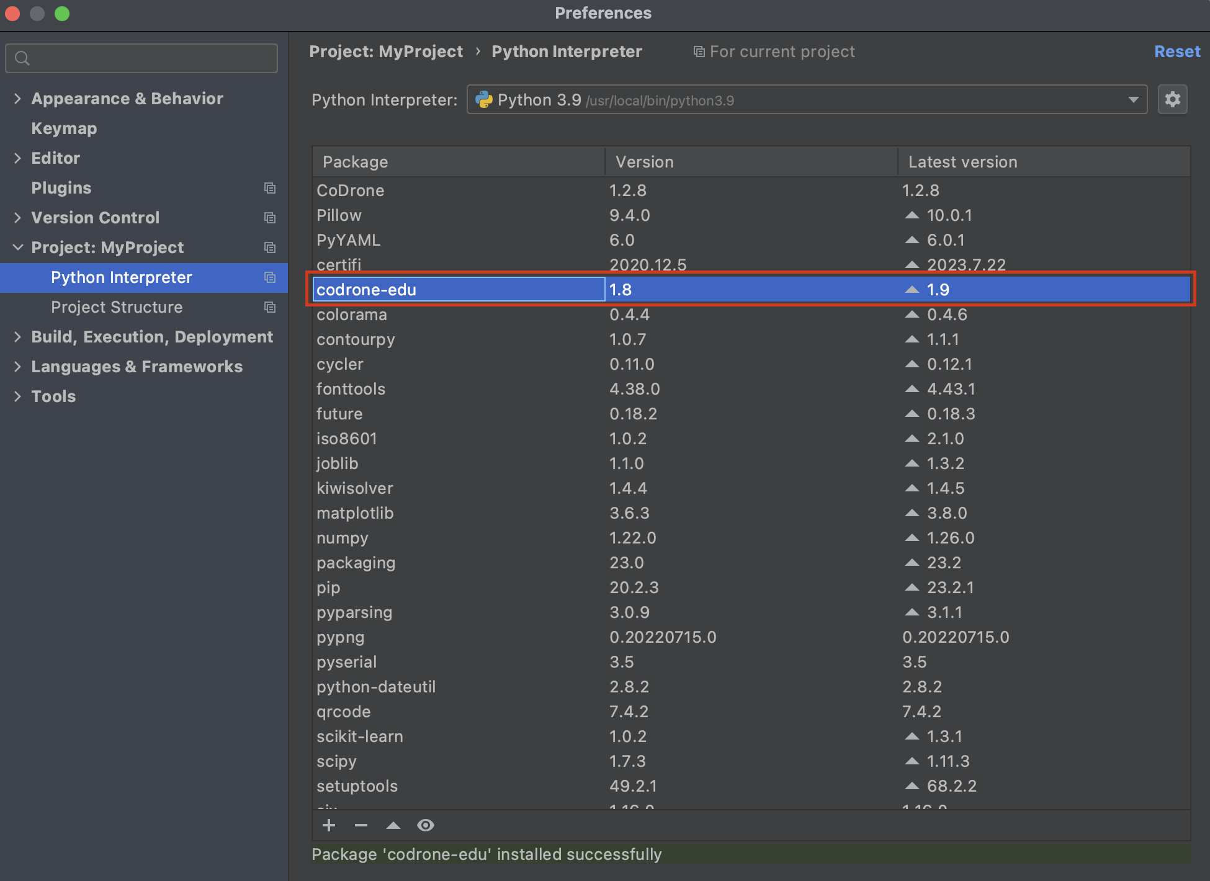Click the project-level icon beside Plugins

(269, 188)
